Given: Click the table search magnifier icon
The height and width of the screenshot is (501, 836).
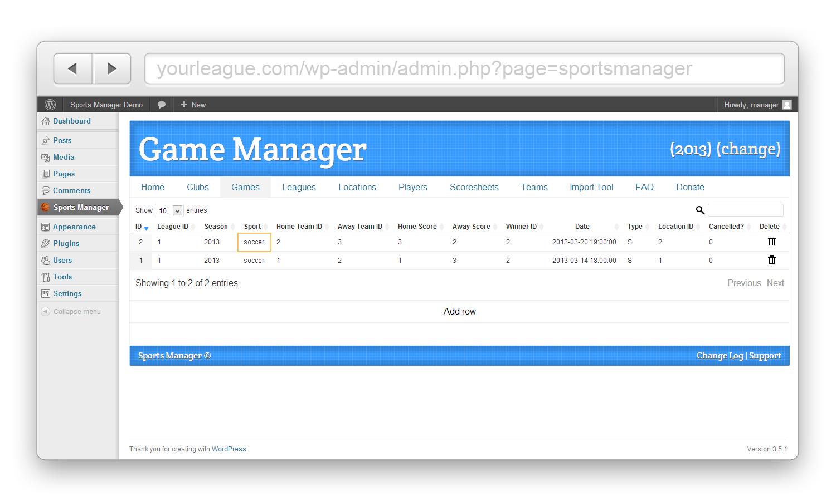Looking at the screenshot, I should [x=701, y=210].
